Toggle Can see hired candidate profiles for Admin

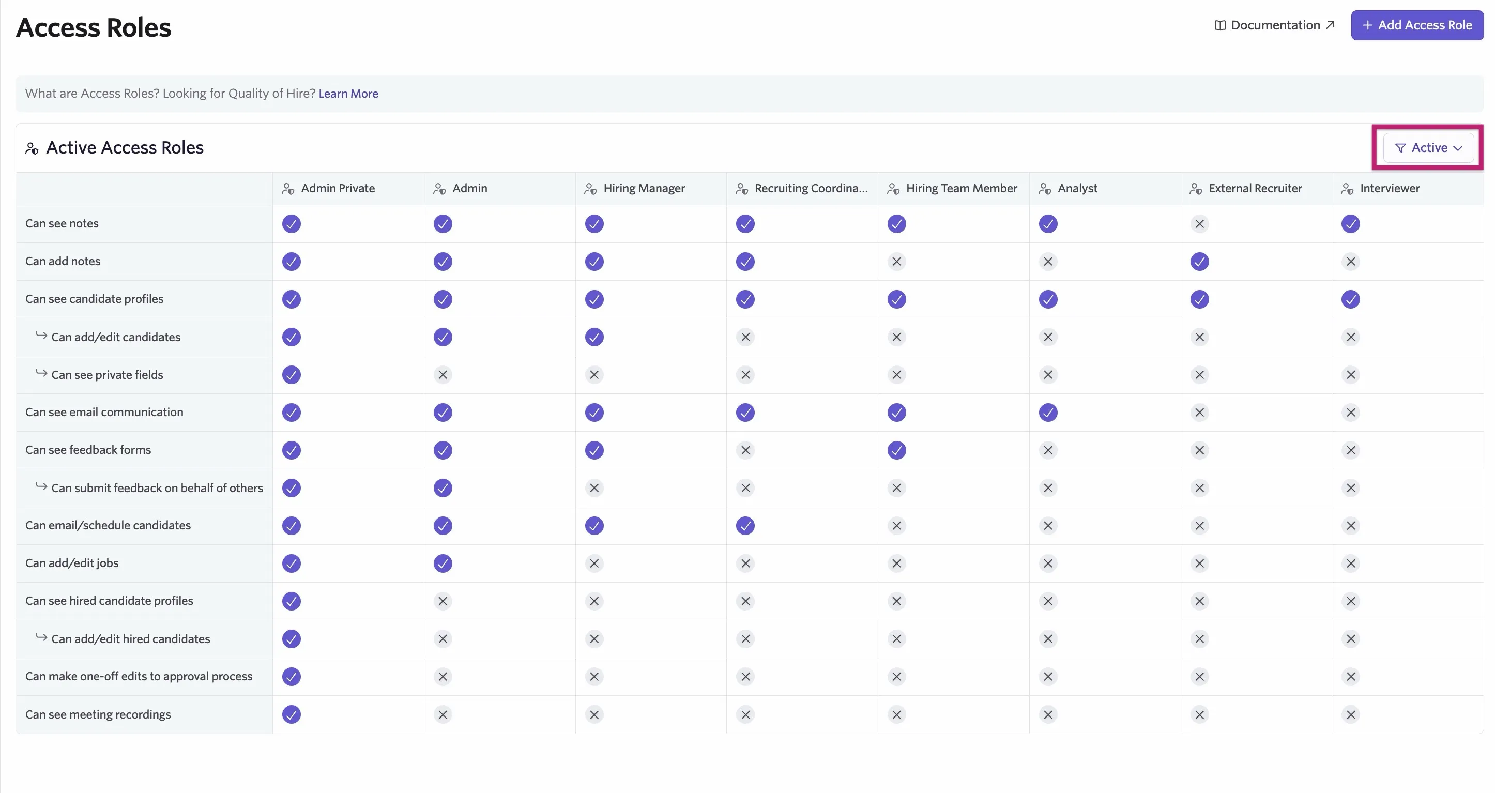click(443, 601)
